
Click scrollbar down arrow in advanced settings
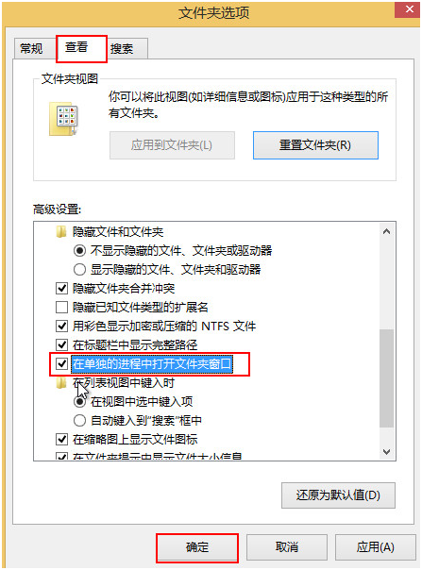coord(386,451)
